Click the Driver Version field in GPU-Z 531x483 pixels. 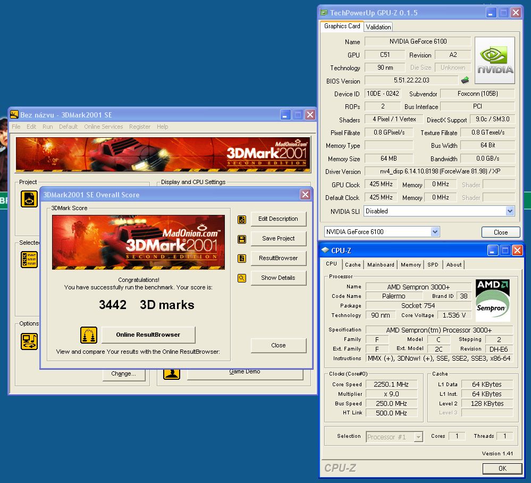point(440,171)
